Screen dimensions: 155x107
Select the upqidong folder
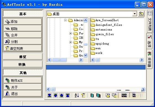(x=100, y=44)
